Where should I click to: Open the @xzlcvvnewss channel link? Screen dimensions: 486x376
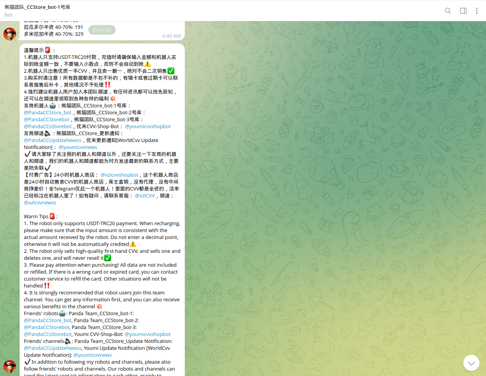[x=40, y=202]
